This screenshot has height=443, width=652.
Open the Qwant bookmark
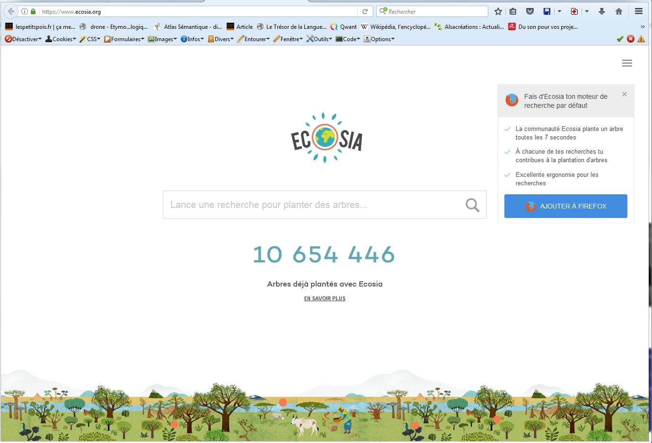(x=344, y=27)
